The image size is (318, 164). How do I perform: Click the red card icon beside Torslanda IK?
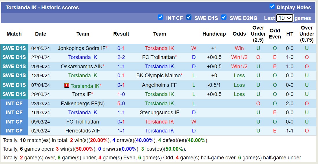coord(67,85)
